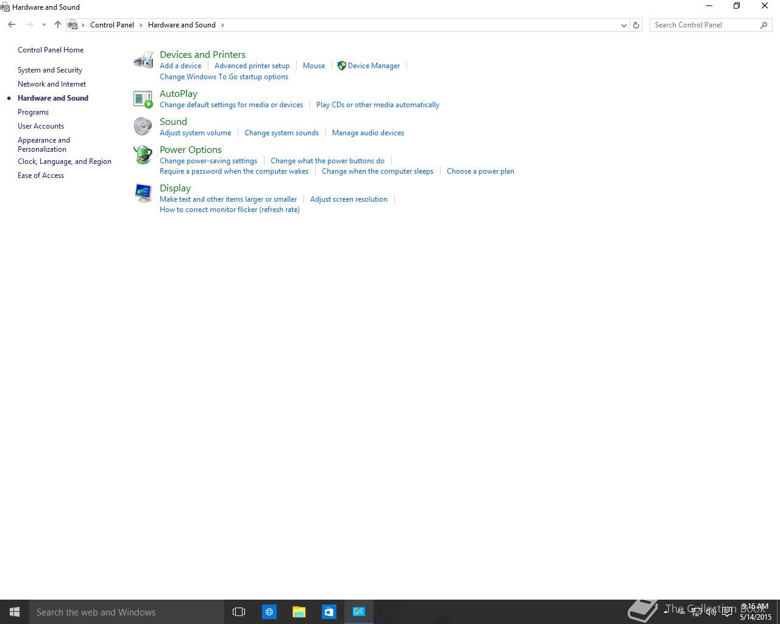Click the address bar Control Panel icon

tap(73, 25)
